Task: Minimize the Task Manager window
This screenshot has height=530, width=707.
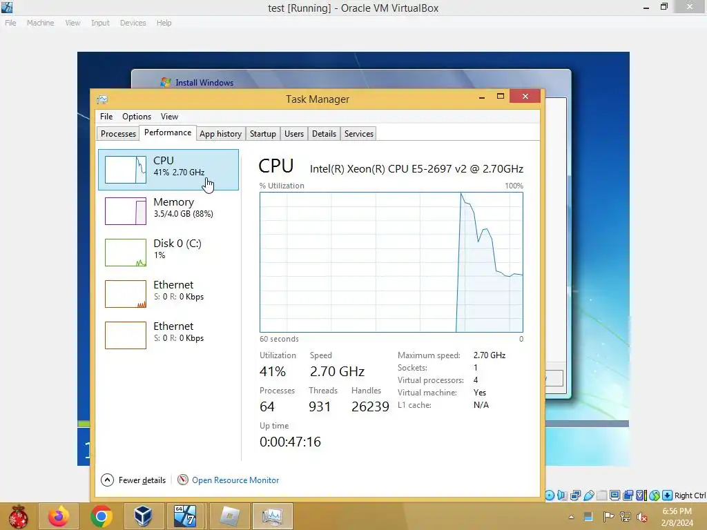Action: (x=481, y=97)
